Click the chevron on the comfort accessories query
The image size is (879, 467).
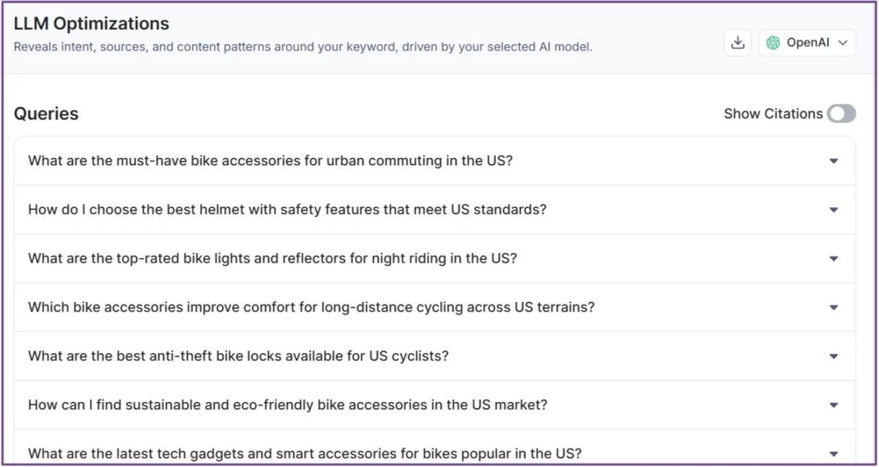[833, 307]
